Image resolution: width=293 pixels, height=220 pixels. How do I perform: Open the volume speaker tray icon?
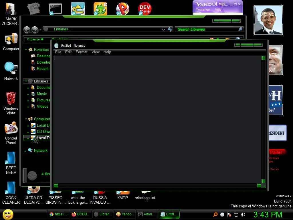click(x=243, y=215)
